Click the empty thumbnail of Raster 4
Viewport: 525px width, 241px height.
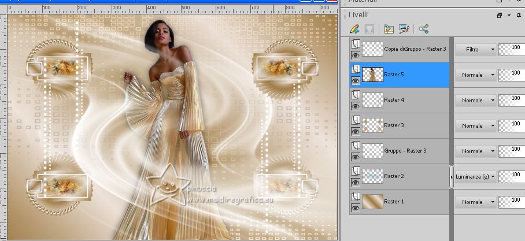click(373, 100)
